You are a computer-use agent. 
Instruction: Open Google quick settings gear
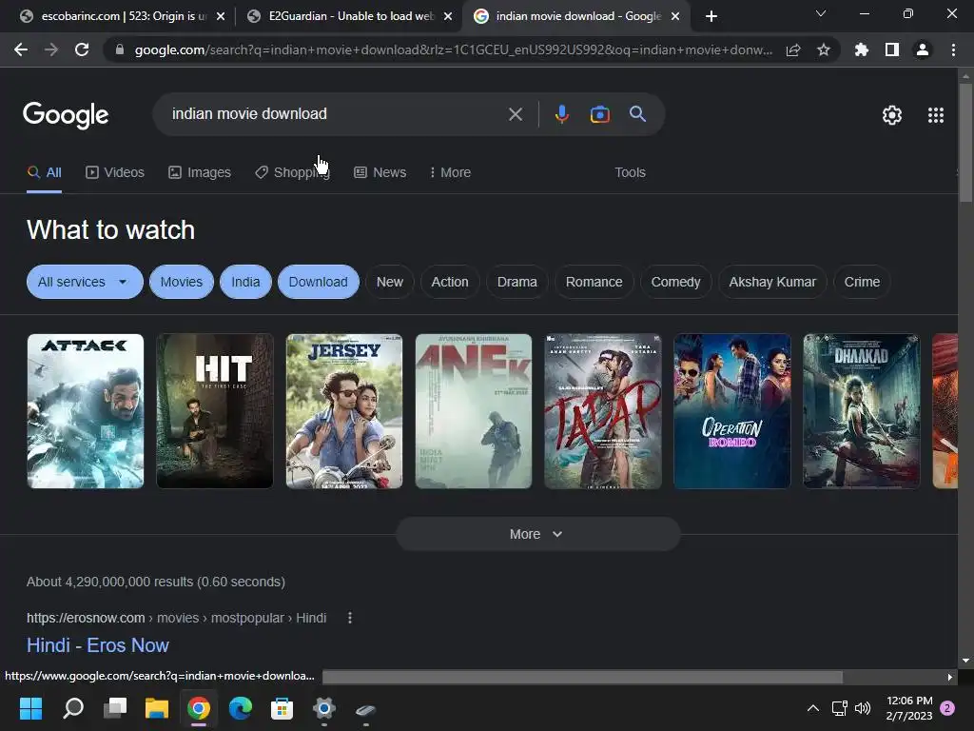(892, 115)
